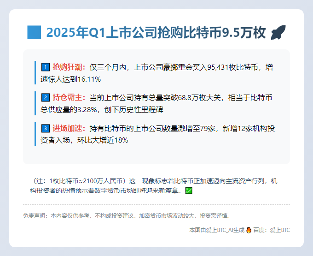Click the title '2025年Q1上市公司抢购比特币9.5万枚'
This screenshot has height=256, width=313.
(156, 32)
